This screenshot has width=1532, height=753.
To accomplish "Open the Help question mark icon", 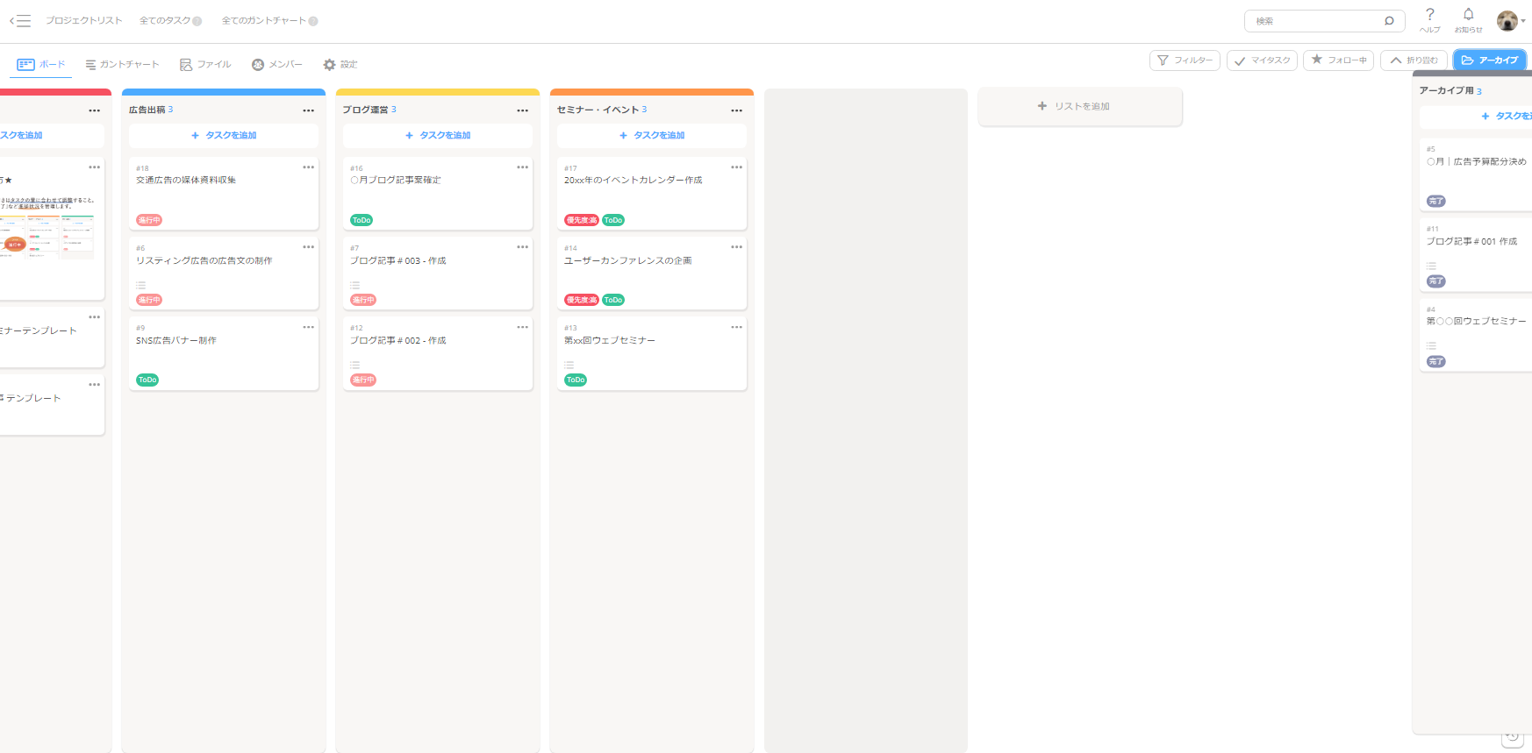I will pos(1430,14).
